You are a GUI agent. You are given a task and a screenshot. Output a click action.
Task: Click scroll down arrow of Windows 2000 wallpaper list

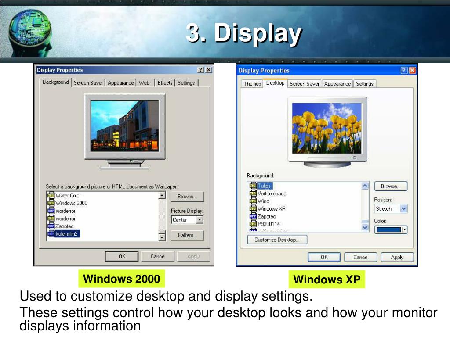tap(162, 237)
